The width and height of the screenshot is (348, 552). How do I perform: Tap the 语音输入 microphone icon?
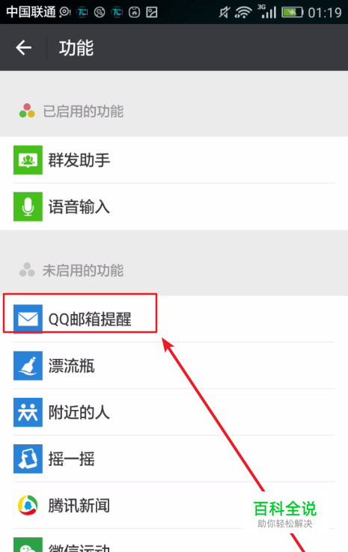[28, 206]
